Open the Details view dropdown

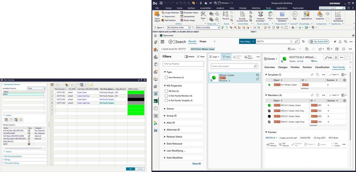[x=271, y=59]
